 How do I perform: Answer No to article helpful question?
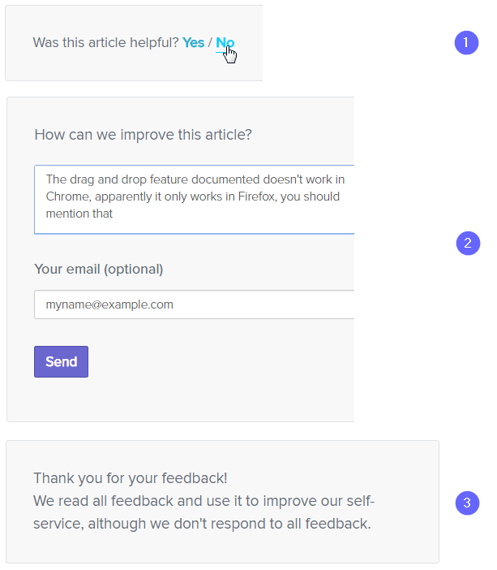click(223, 42)
